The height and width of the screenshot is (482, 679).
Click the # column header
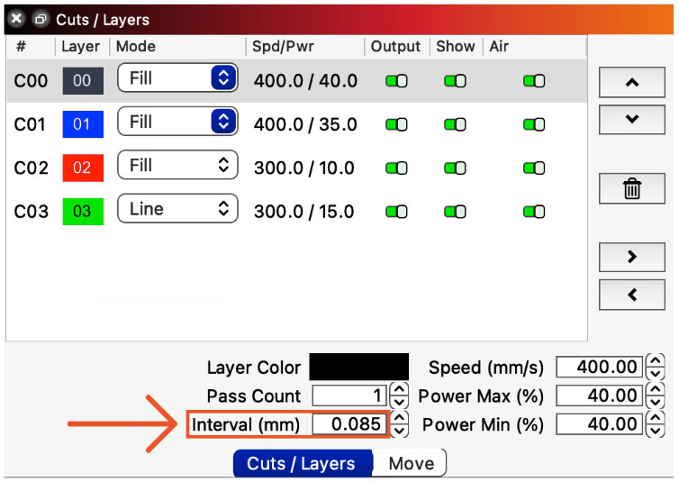coord(21,46)
